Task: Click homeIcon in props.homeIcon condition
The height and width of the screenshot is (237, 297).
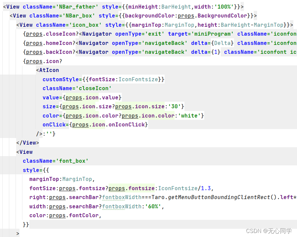Action: (x=59, y=43)
